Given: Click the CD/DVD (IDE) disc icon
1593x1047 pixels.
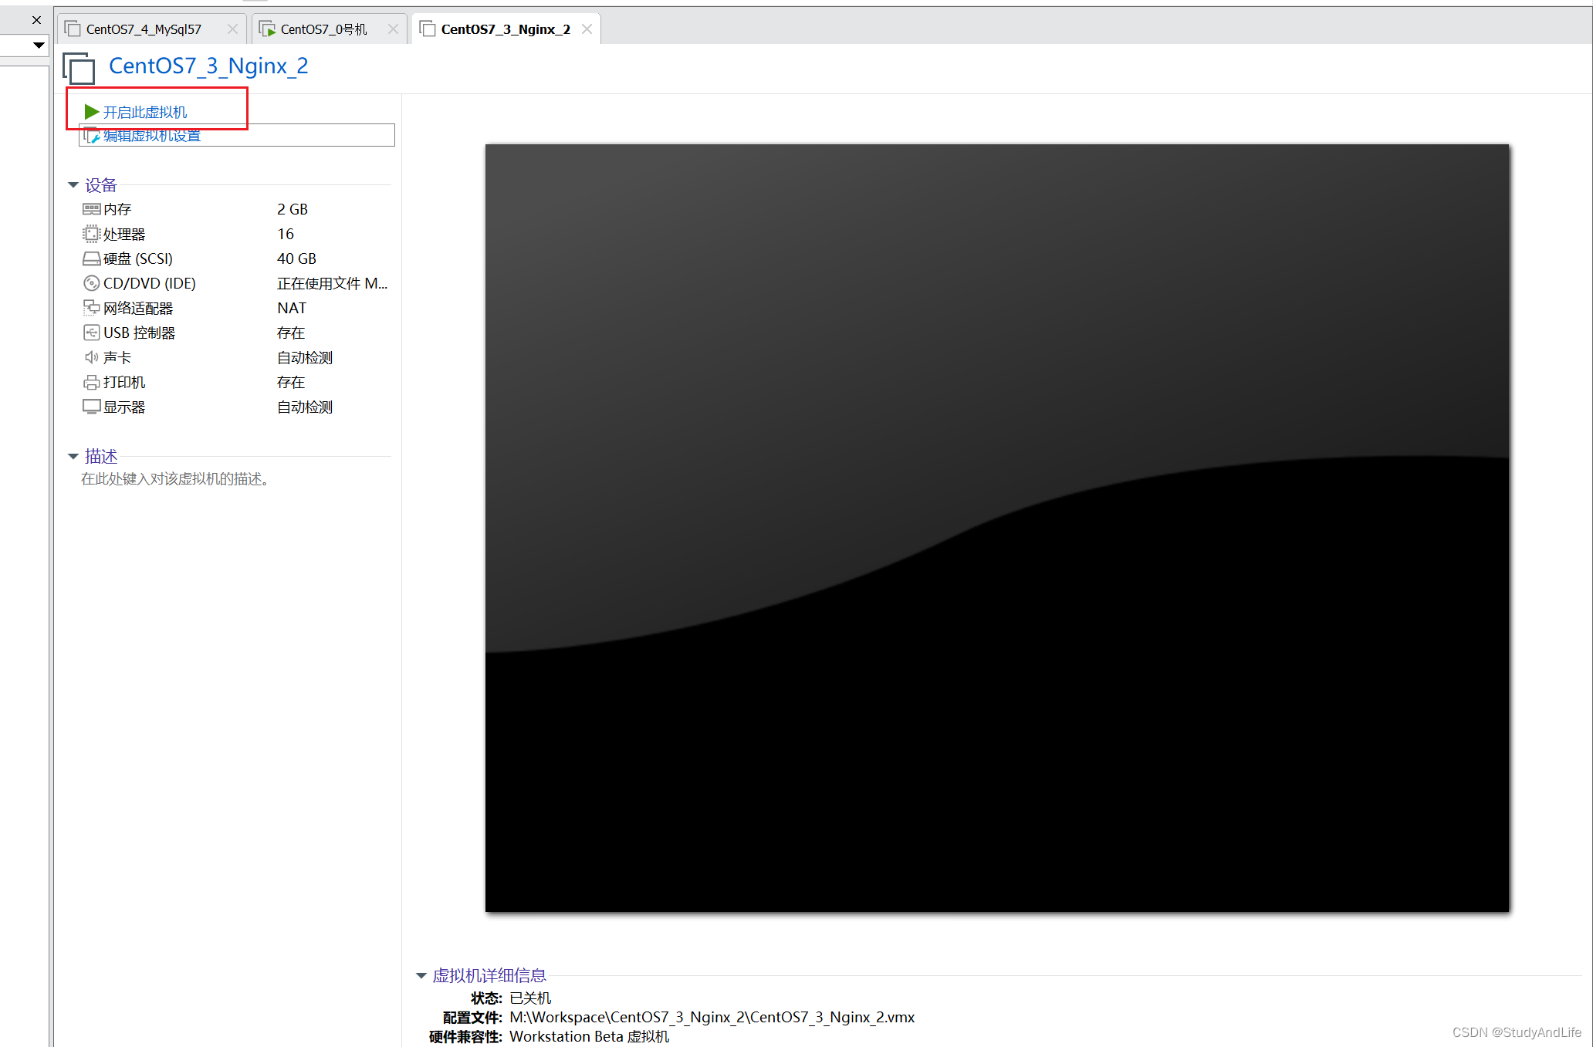Looking at the screenshot, I should click(x=91, y=283).
